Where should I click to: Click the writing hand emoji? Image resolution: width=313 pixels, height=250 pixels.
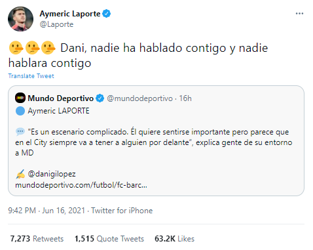tap(20, 174)
